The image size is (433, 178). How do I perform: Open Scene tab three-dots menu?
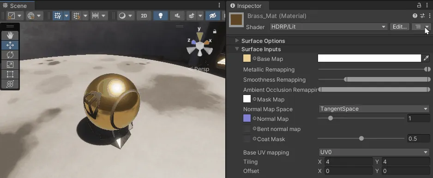219,5
